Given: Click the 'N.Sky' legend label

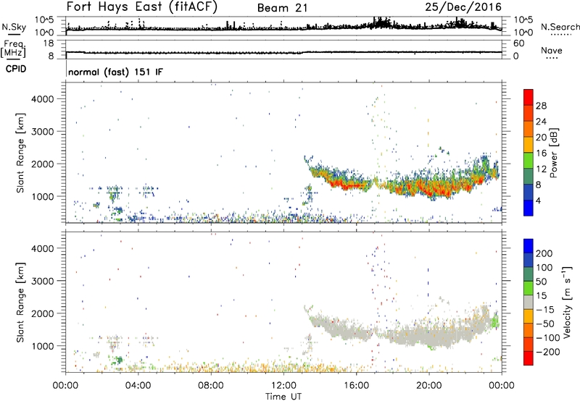Looking at the screenshot, I should (14, 27).
